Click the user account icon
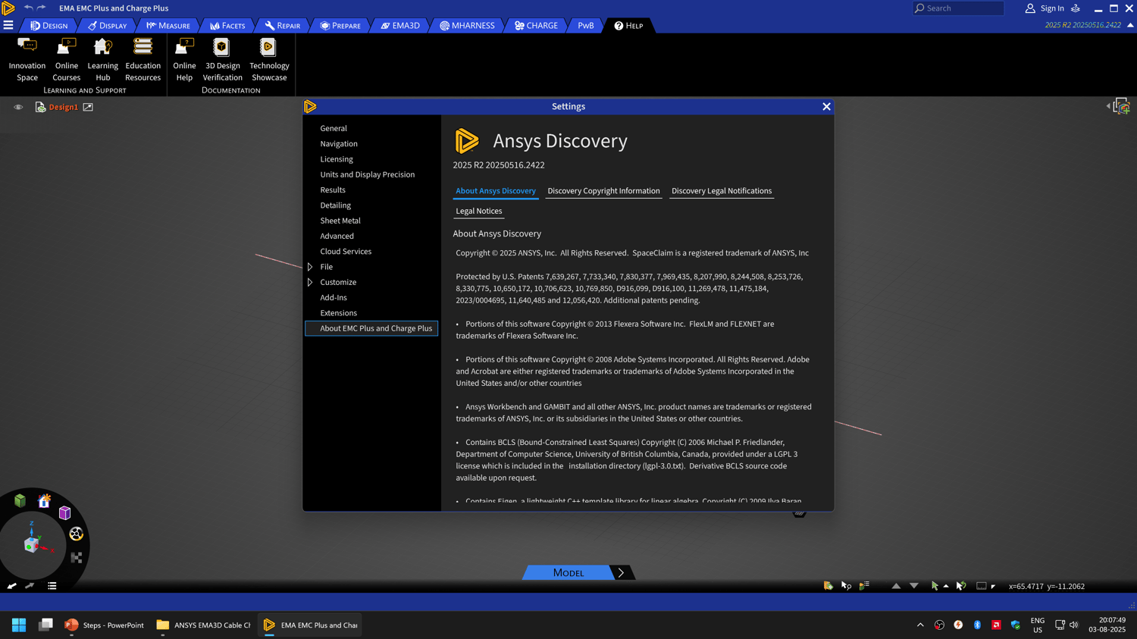The width and height of the screenshot is (1137, 639). point(1030,8)
